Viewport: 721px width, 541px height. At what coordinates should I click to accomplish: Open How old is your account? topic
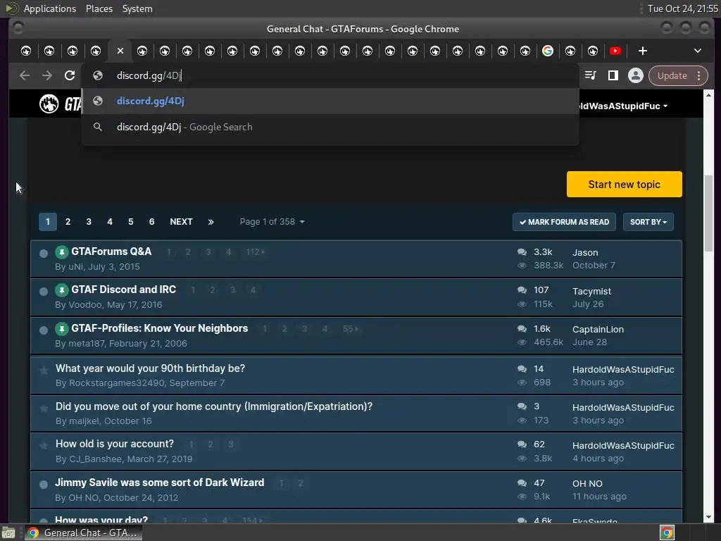[115, 444]
